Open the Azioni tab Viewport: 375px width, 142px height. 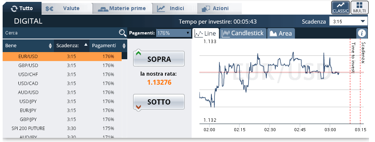[x=220, y=9]
